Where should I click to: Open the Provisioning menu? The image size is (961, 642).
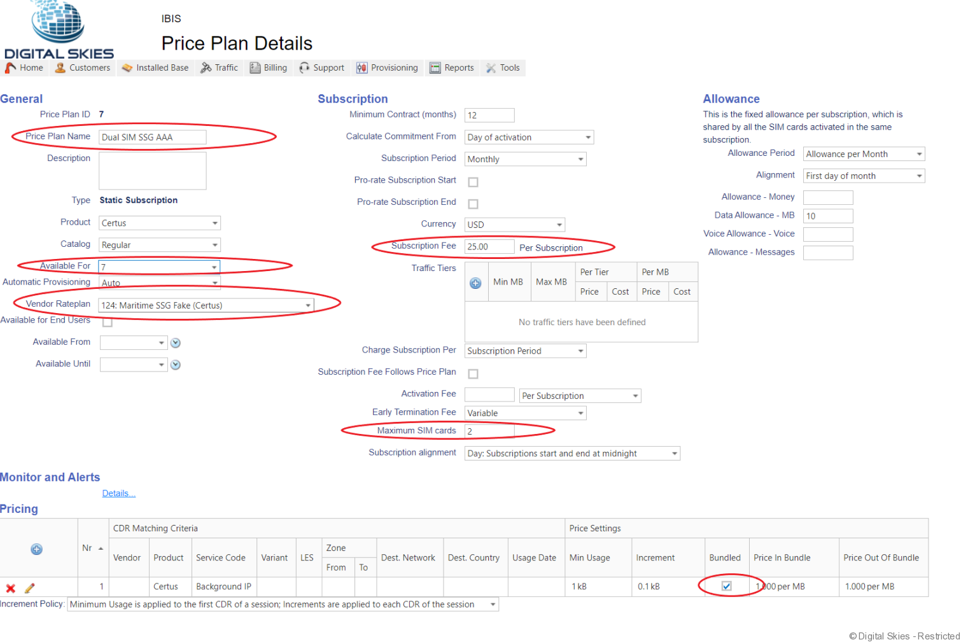(x=387, y=67)
